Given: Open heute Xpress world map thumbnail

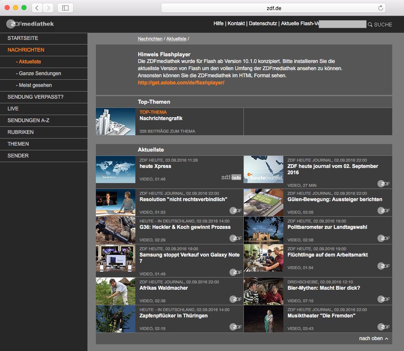Looking at the screenshot, I should (116, 169).
